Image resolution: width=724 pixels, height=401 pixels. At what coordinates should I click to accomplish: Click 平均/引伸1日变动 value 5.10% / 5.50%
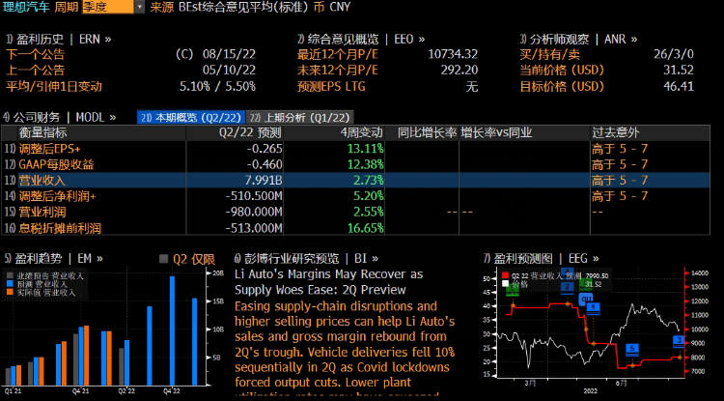tap(217, 86)
